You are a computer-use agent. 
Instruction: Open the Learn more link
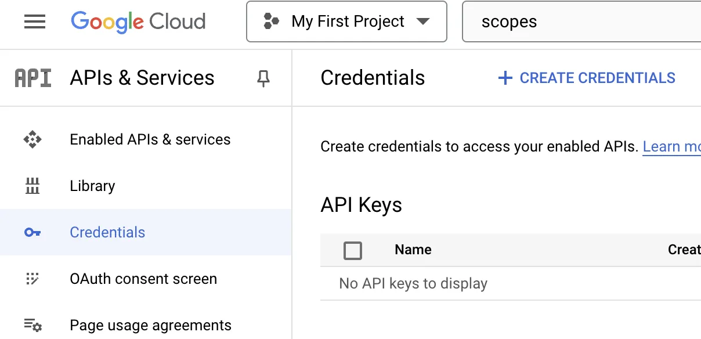point(672,146)
